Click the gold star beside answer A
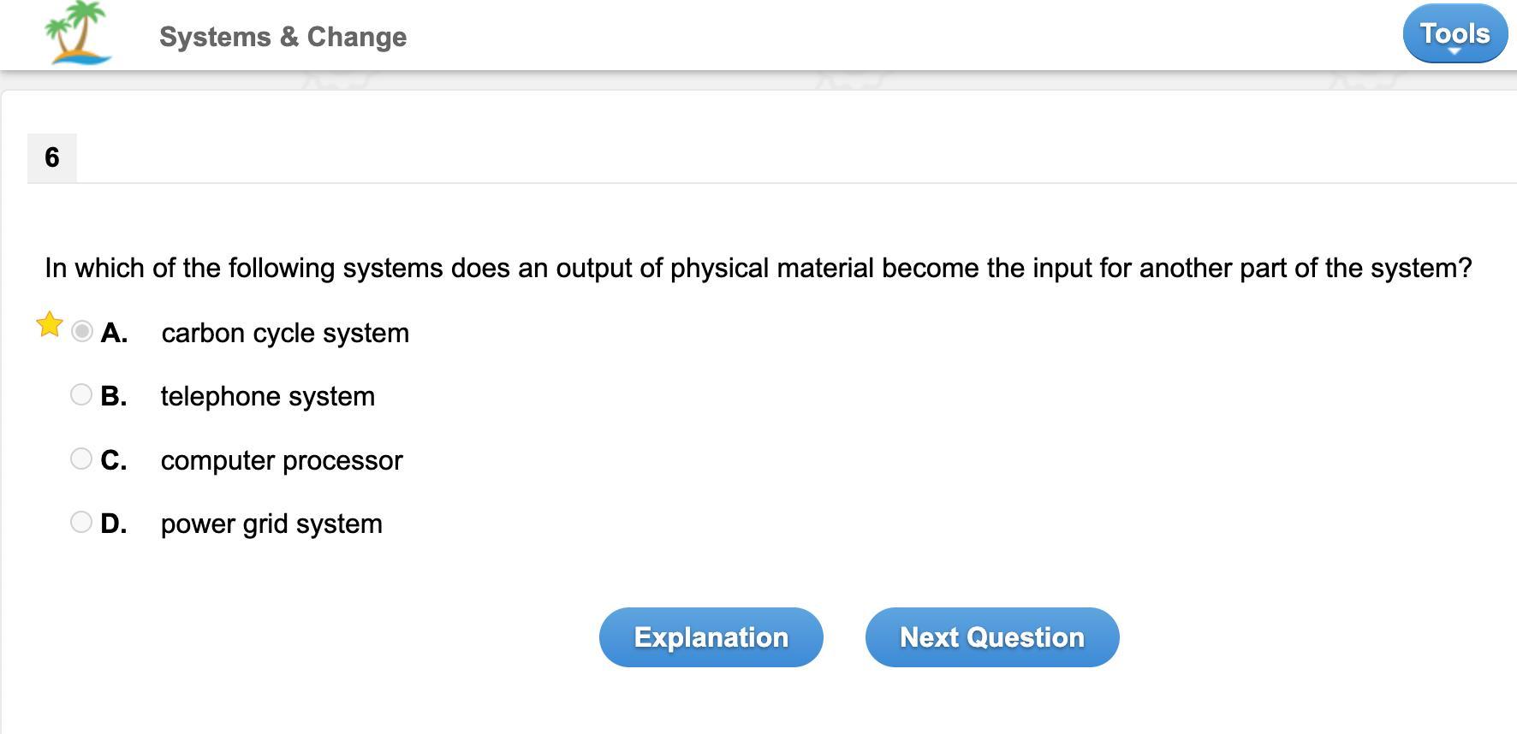Screen dimensions: 1517x734 (50, 325)
